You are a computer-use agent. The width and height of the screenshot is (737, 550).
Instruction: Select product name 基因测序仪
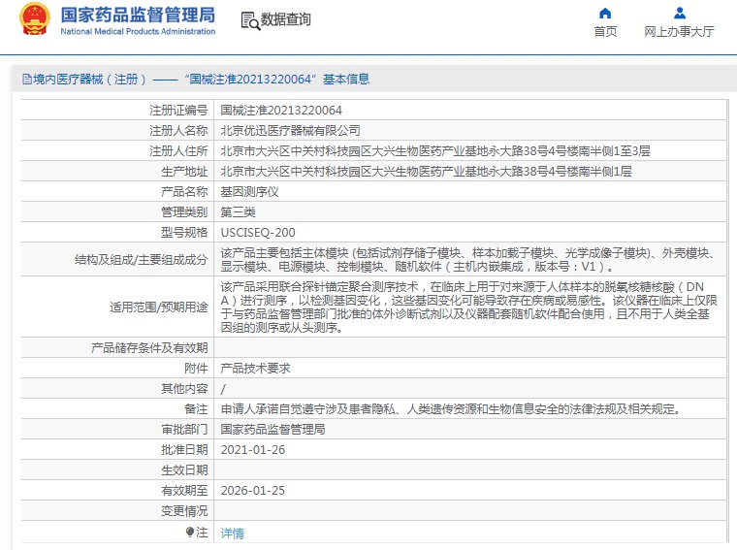pos(249,192)
